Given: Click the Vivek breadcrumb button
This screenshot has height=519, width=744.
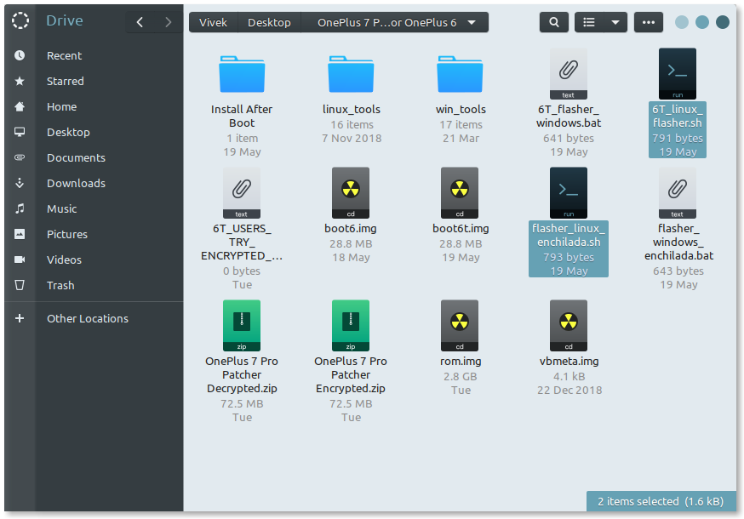Looking at the screenshot, I should 213,22.
